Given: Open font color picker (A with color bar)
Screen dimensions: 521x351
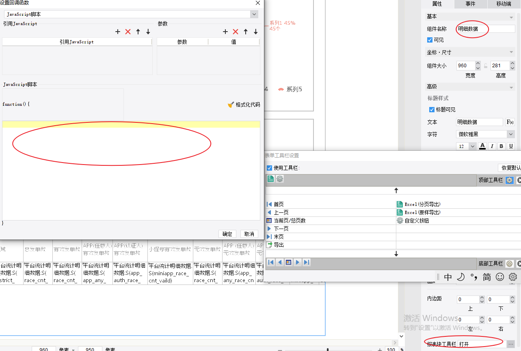Looking at the screenshot, I should [x=482, y=146].
